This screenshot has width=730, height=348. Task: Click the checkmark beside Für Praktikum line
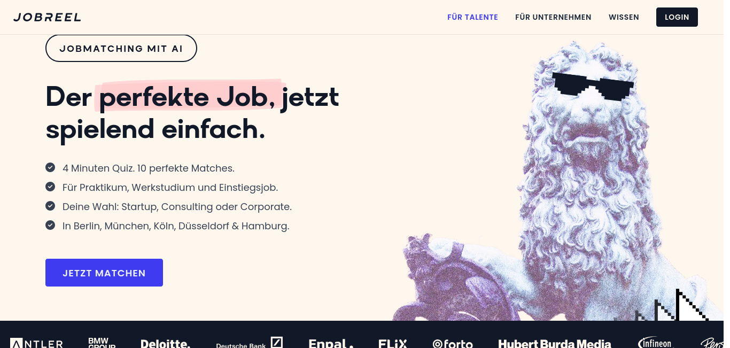point(50,187)
